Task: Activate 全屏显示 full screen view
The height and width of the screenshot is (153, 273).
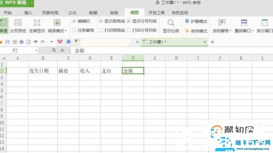Action: 37,26
